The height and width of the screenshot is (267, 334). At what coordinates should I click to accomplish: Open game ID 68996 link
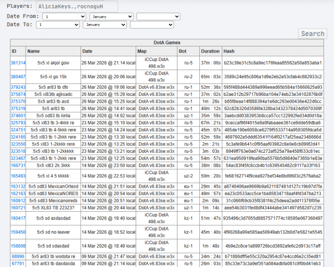18,257
